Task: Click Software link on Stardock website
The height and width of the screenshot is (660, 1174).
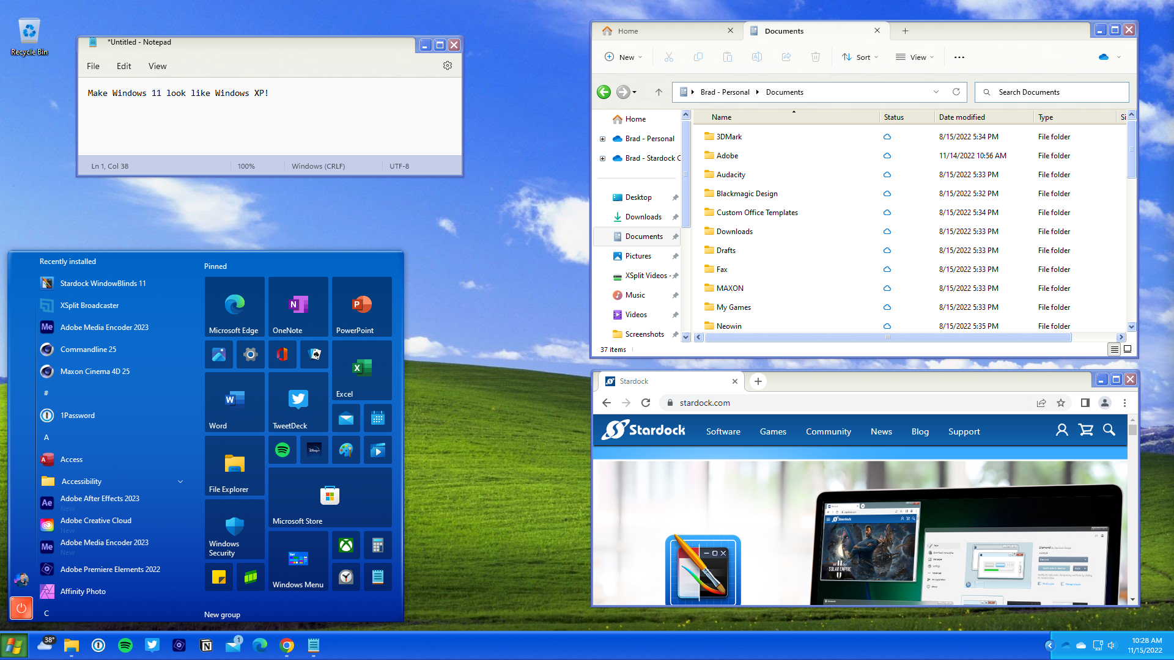Action: point(723,430)
